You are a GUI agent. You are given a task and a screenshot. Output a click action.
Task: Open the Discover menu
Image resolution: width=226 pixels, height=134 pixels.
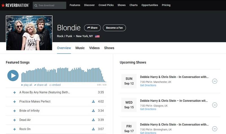[89, 5]
